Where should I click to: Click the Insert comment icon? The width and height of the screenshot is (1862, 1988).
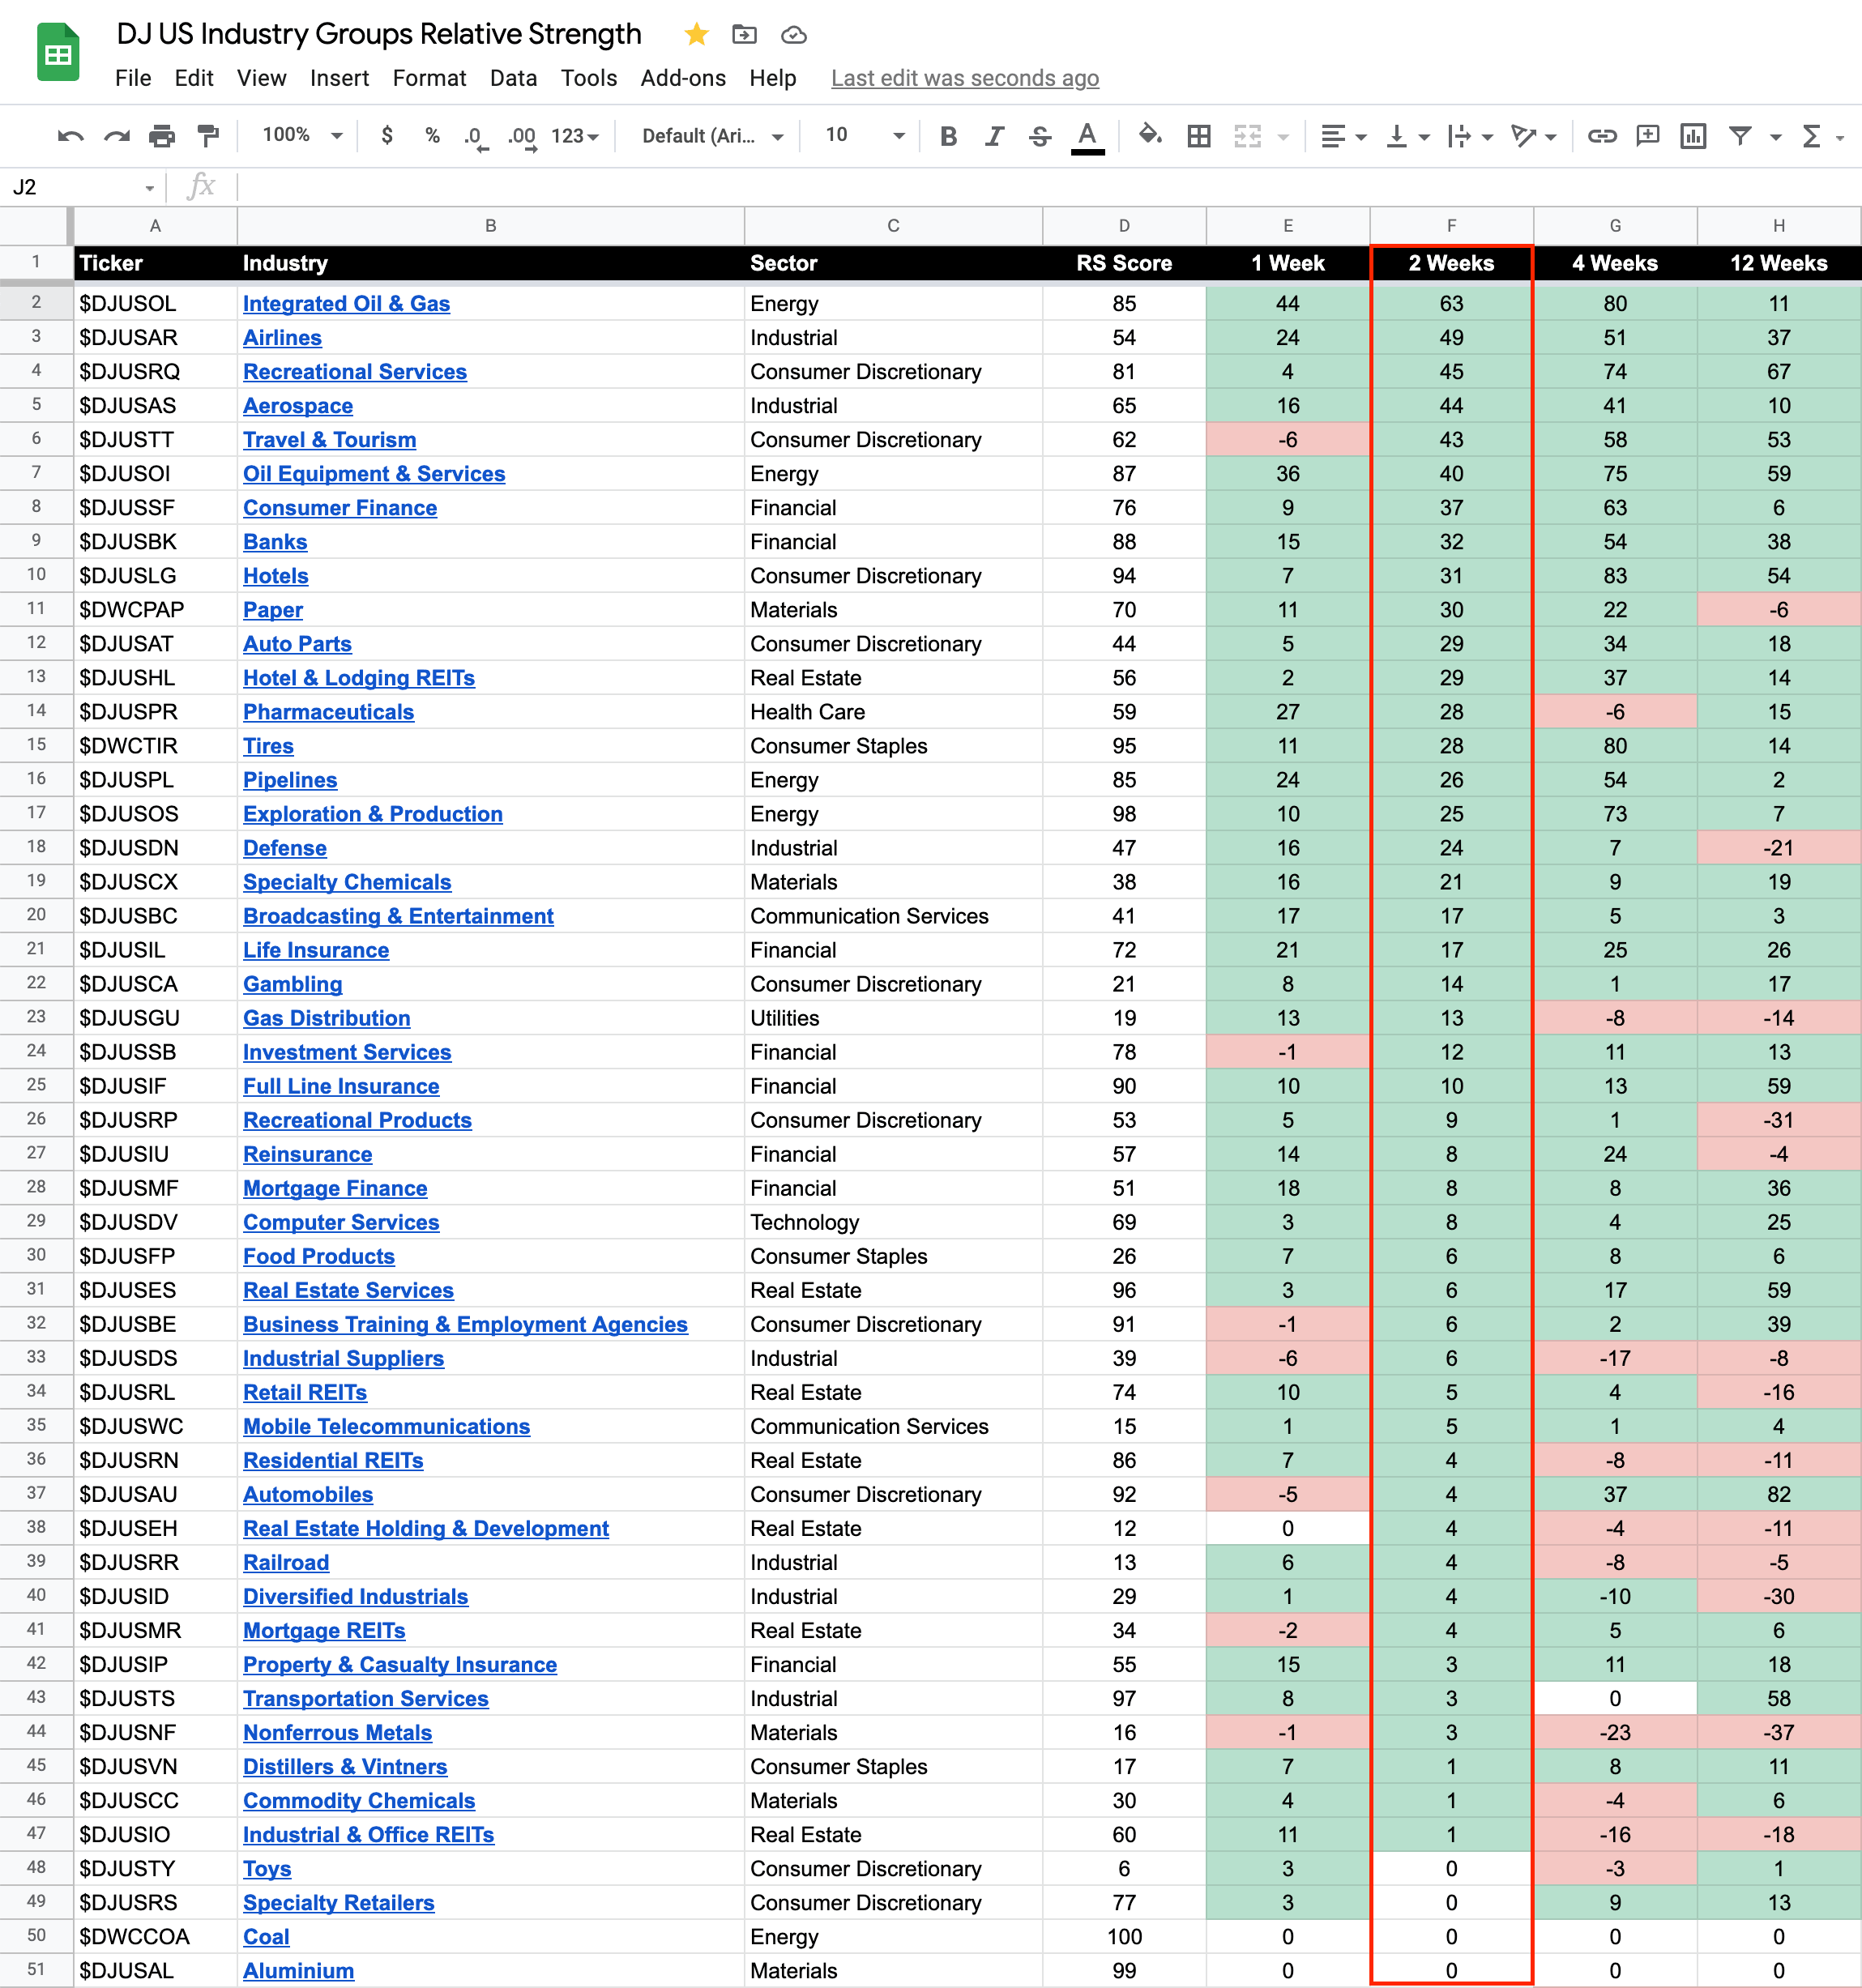click(x=1647, y=136)
